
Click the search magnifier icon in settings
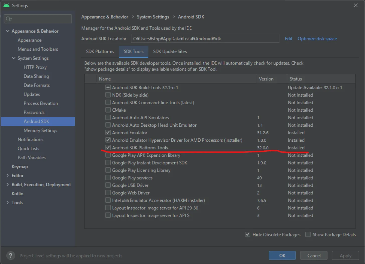click(8, 19)
